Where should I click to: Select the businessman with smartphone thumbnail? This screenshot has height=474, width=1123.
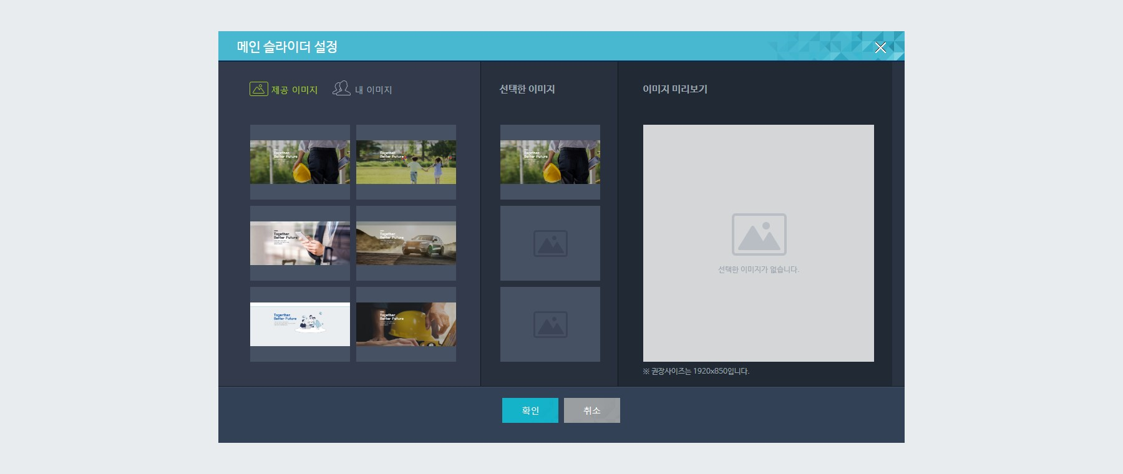point(300,243)
